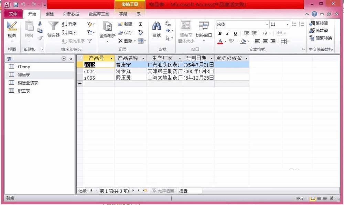
Task: Click the Find (查找) binoculars icon
Action: click(x=157, y=27)
